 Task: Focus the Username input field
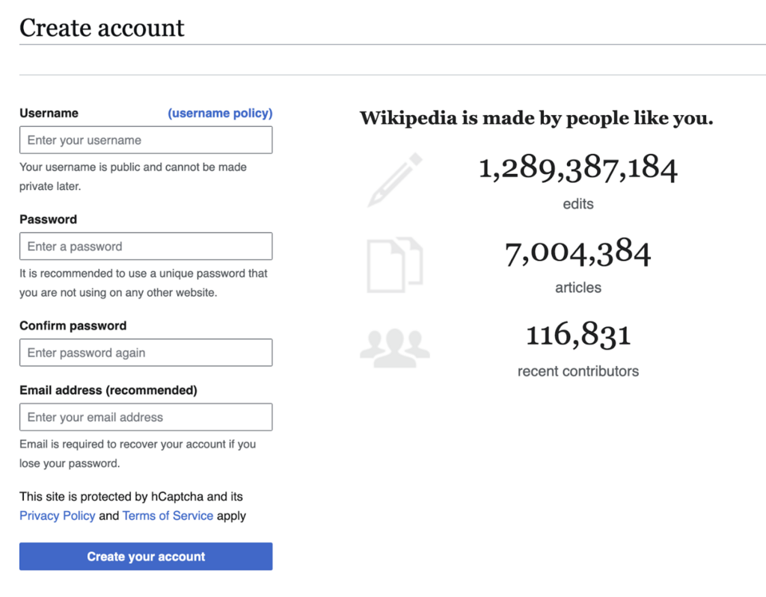[146, 140]
